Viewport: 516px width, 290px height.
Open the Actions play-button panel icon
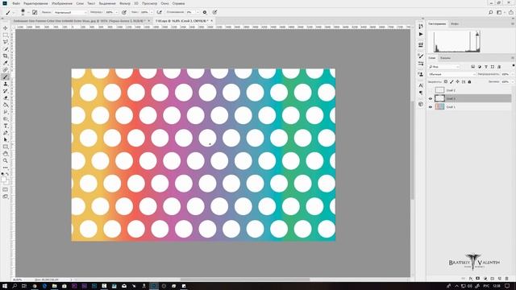(x=421, y=34)
